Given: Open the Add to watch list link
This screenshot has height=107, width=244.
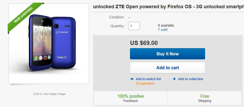Looking at the screenshot, I should click(148, 79).
